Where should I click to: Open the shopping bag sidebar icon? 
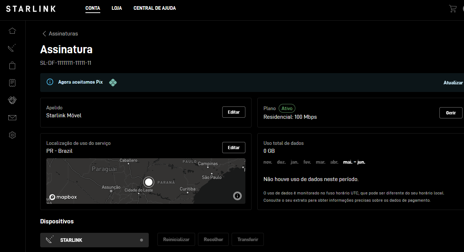click(12, 65)
